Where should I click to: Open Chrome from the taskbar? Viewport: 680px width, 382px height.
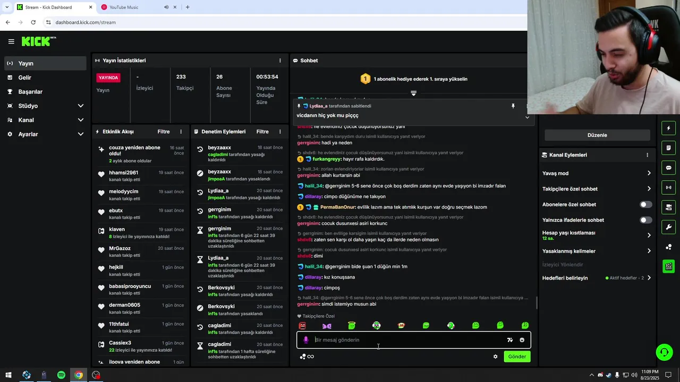tap(79, 375)
